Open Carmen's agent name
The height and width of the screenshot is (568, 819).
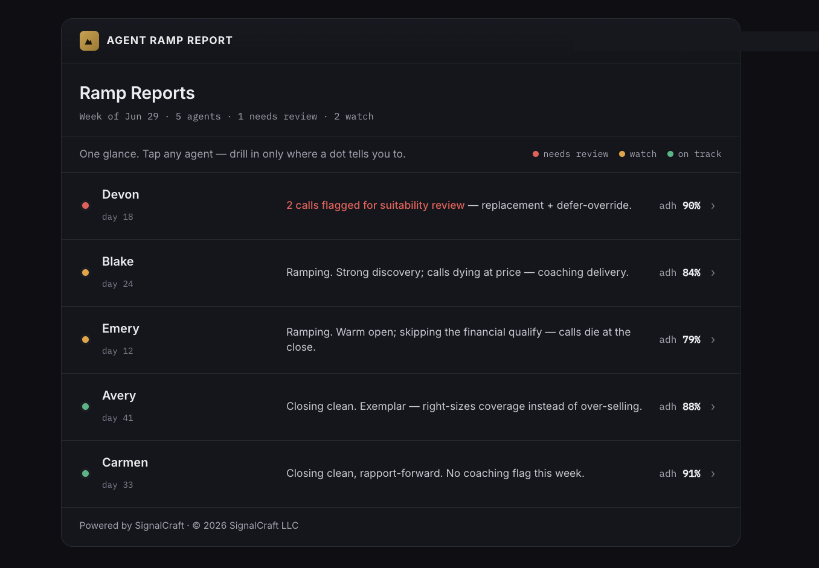125,462
